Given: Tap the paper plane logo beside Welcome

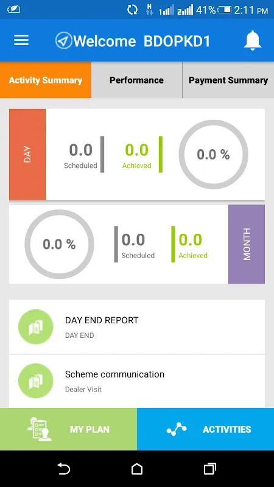Looking at the screenshot, I should (x=64, y=41).
